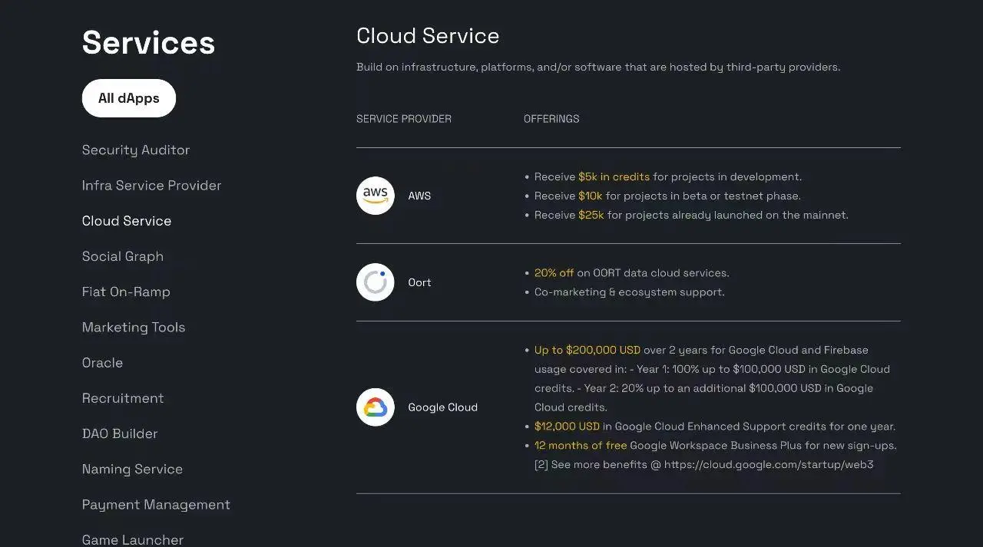The image size is (983, 547).
Task: Click the Google Cloud provider name
Action: (x=442, y=407)
